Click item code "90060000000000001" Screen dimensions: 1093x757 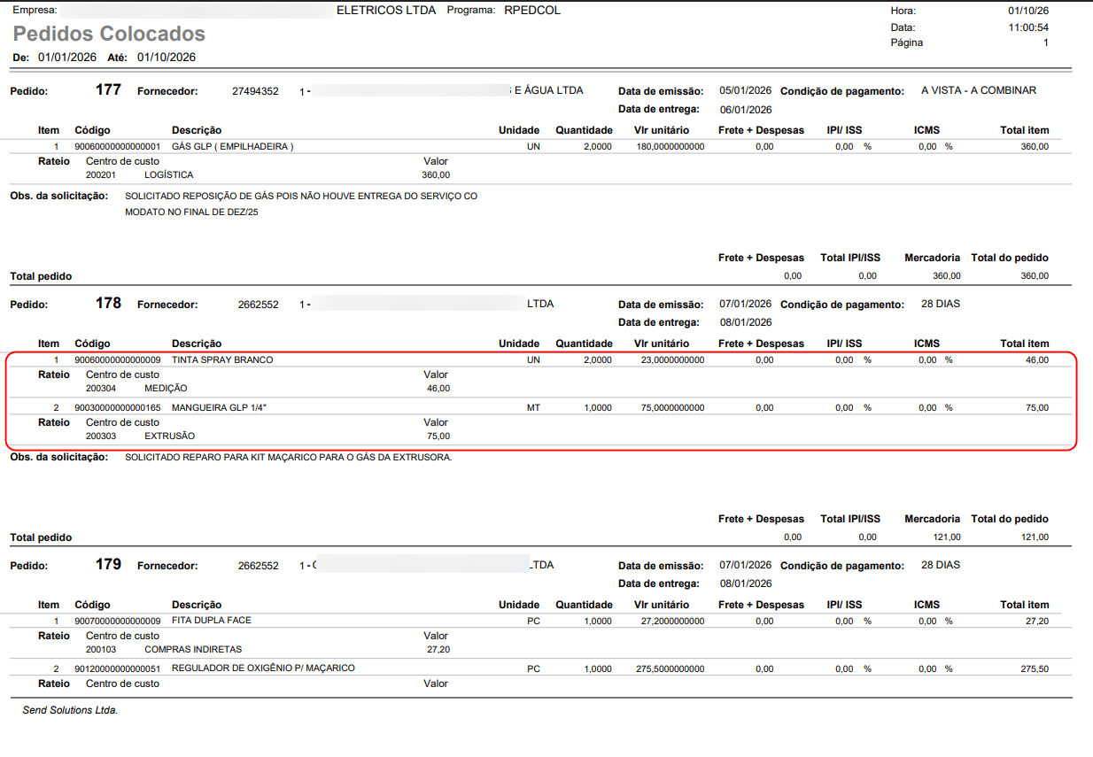tap(118, 147)
